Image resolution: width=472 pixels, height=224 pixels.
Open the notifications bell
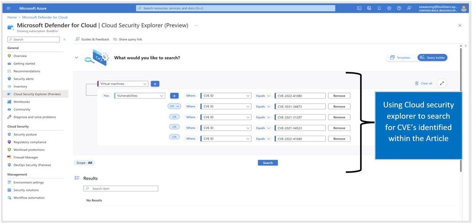(379, 8)
